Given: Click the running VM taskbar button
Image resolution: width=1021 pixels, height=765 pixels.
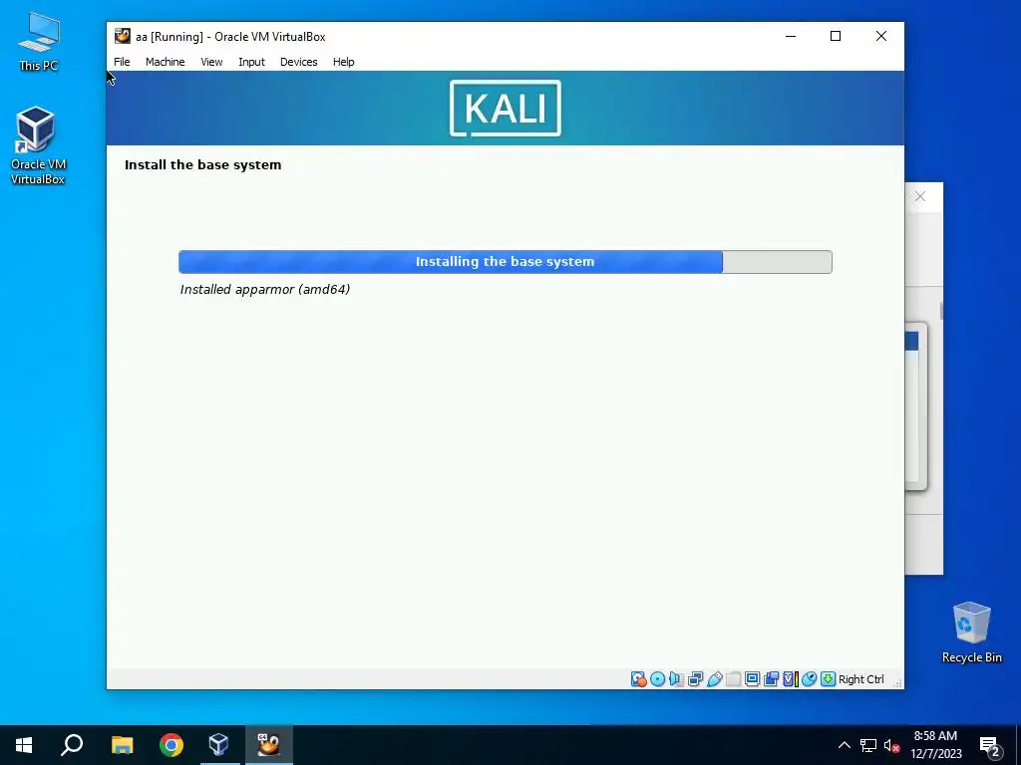Looking at the screenshot, I should click(x=268, y=745).
